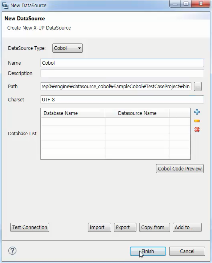Click the red X delete all icon
Viewport: 212px width, 263px height.
[197, 129]
